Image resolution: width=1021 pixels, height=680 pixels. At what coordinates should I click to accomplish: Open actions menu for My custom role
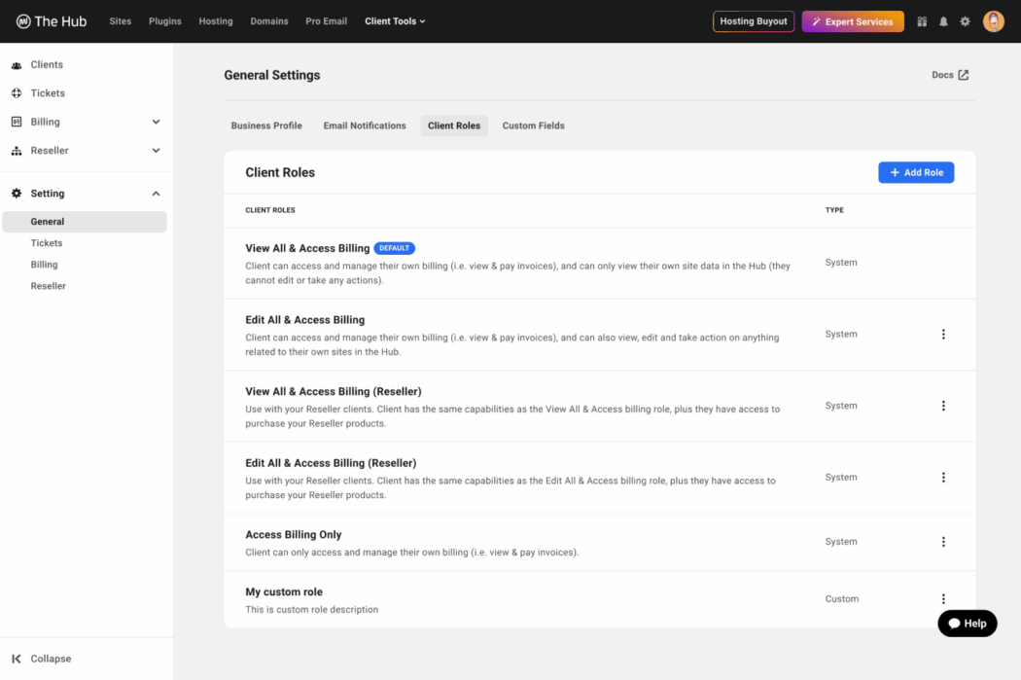(943, 599)
